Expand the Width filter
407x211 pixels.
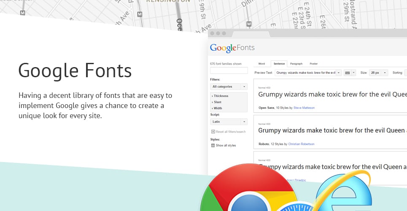tap(217, 108)
